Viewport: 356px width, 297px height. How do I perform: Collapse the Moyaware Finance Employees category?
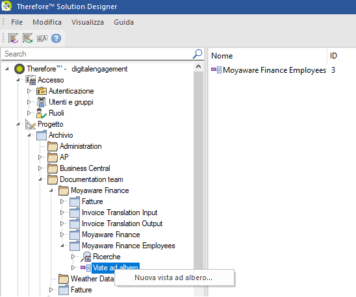[x=62, y=246]
